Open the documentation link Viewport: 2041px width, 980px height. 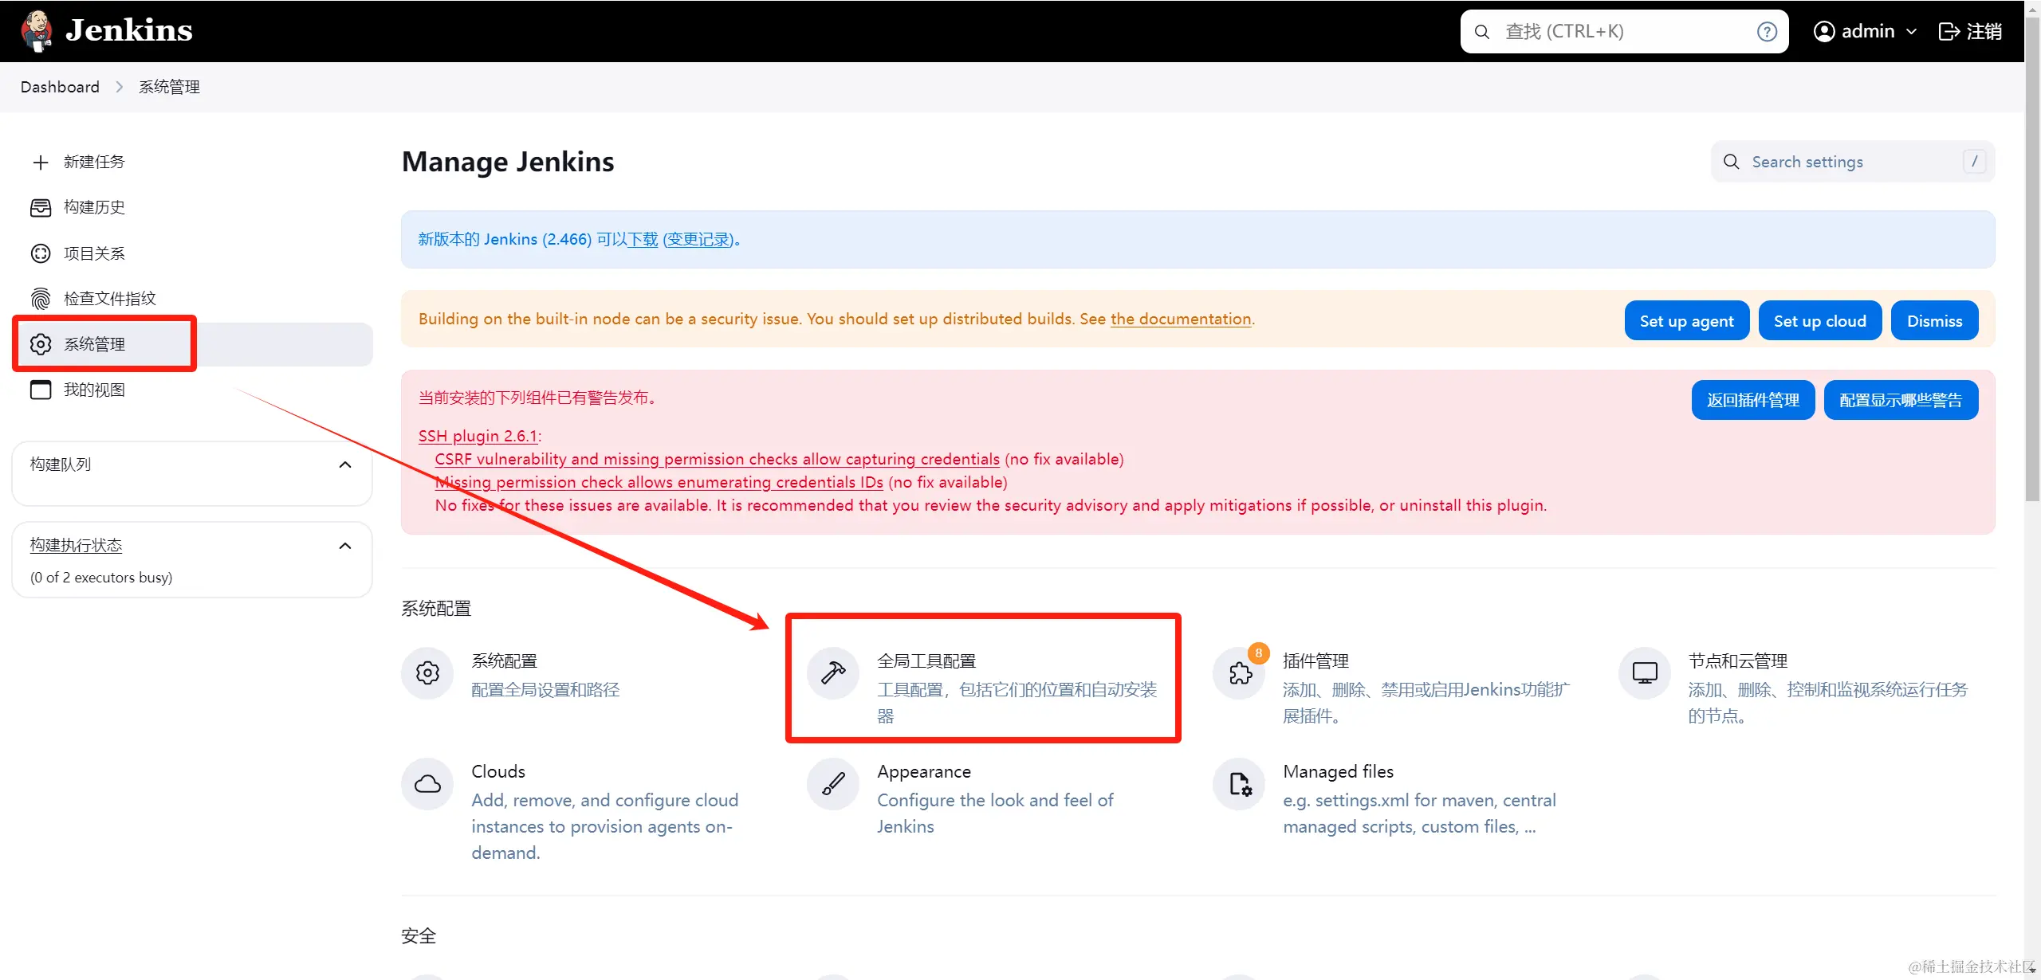(1180, 319)
